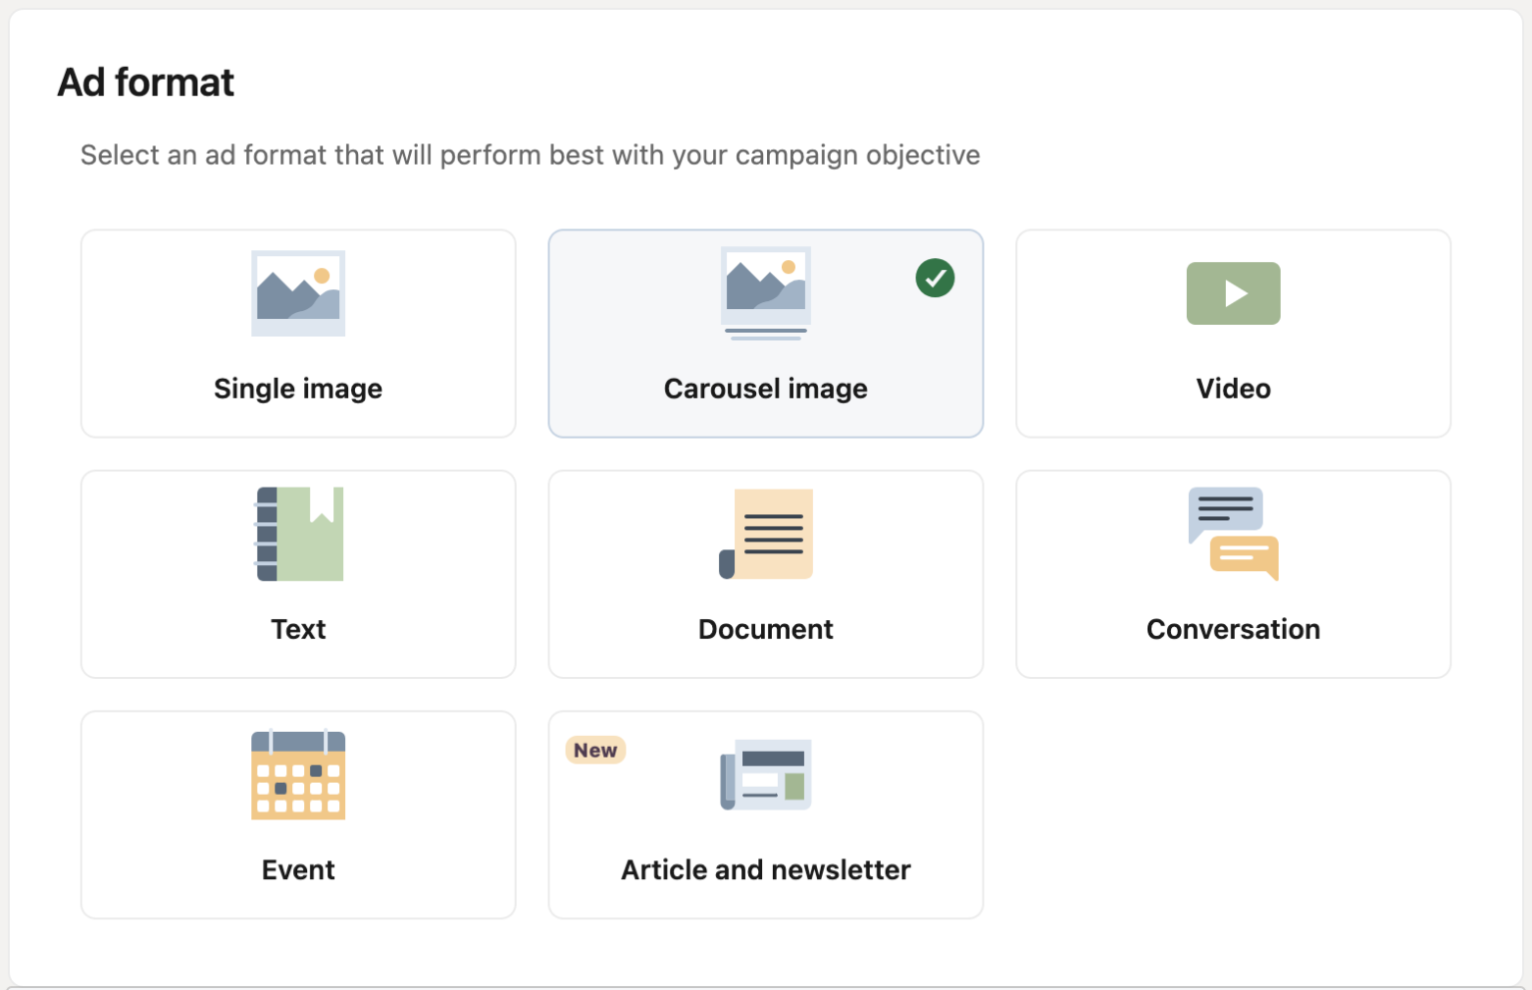The height and width of the screenshot is (990, 1532).
Task: Click the Carousel image label text
Action: pyautogui.click(x=765, y=389)
